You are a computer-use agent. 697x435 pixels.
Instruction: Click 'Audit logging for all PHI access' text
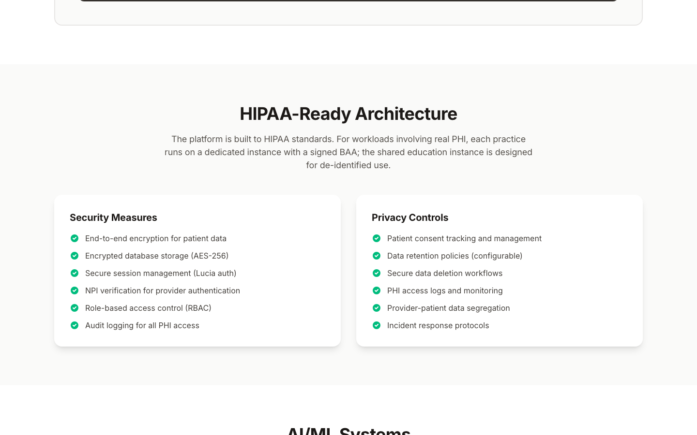[x=142, y=325]
